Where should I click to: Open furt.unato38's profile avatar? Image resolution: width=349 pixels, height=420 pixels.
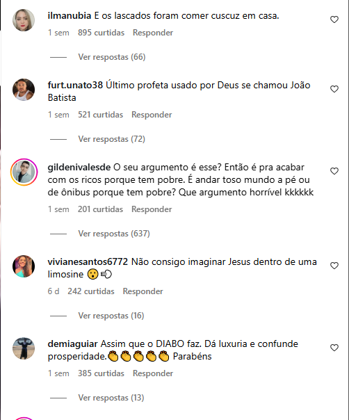point(24,90)
